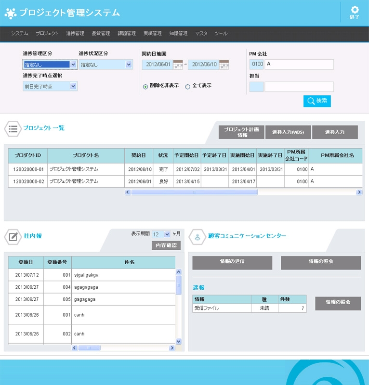Click the 登録番号 column header

point(57,262)
